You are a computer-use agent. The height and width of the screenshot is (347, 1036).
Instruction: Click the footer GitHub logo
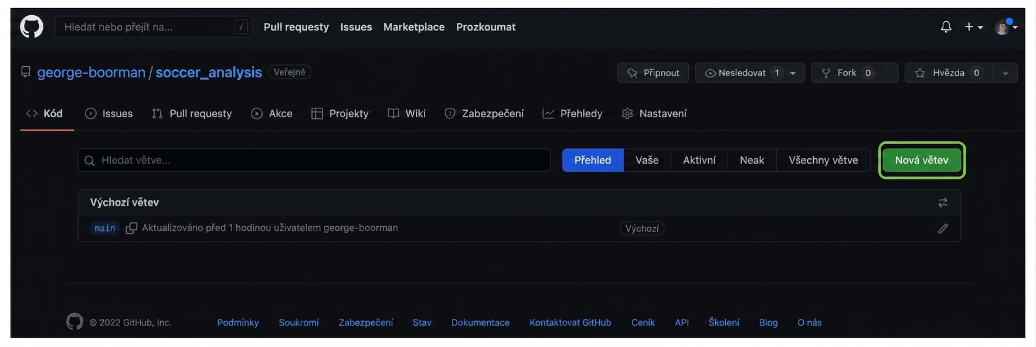point(74,322)
